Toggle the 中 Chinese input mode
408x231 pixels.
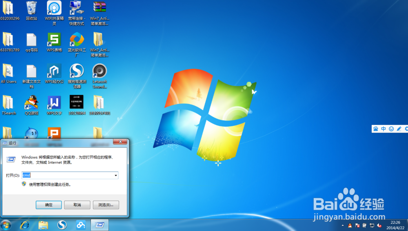point(384,129)
